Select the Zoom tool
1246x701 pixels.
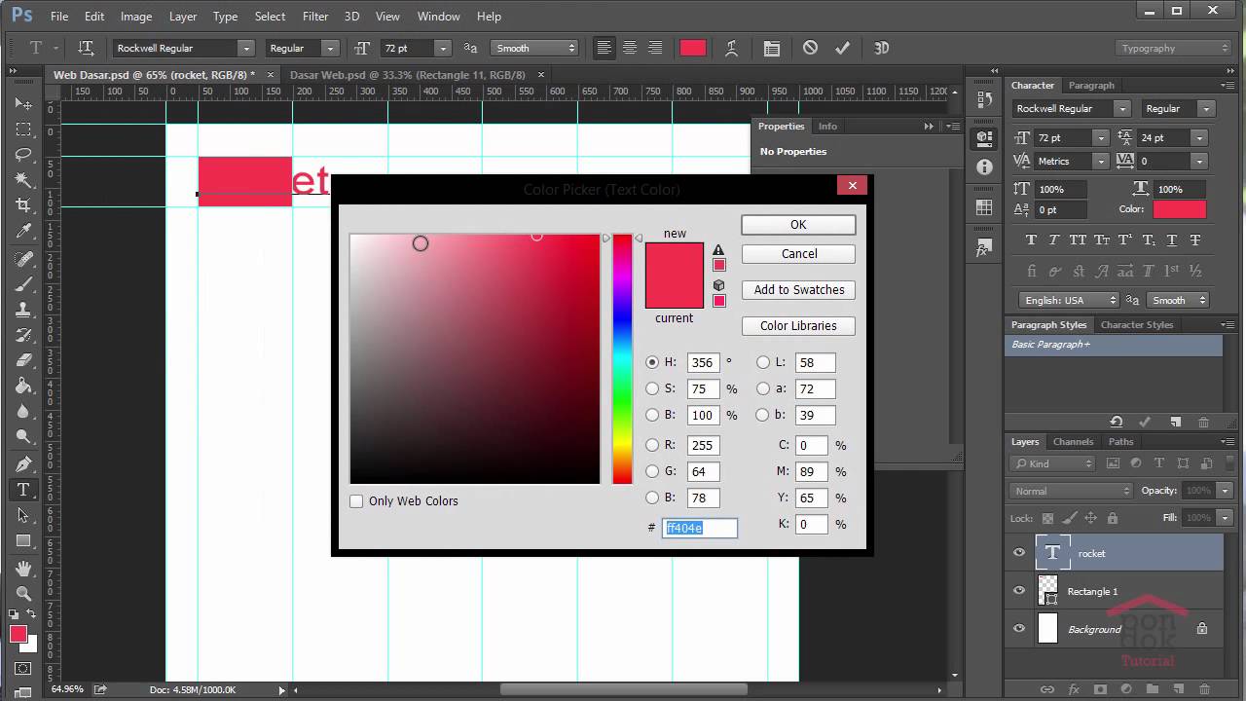[23, 593]
